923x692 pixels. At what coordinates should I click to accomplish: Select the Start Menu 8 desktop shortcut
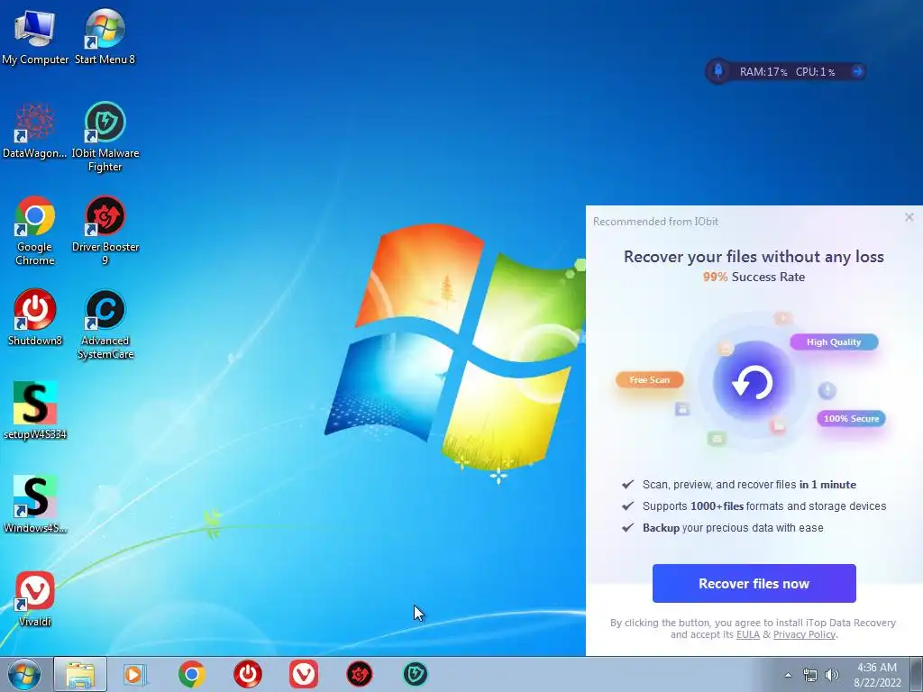pyautogui.click(x=105, y=37)
